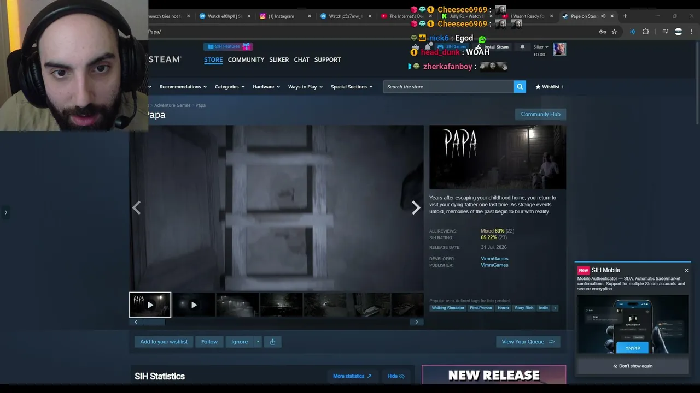The image size is (700, 393).
Task: Close the Instagram browser tab
Action: pos(309,16)
